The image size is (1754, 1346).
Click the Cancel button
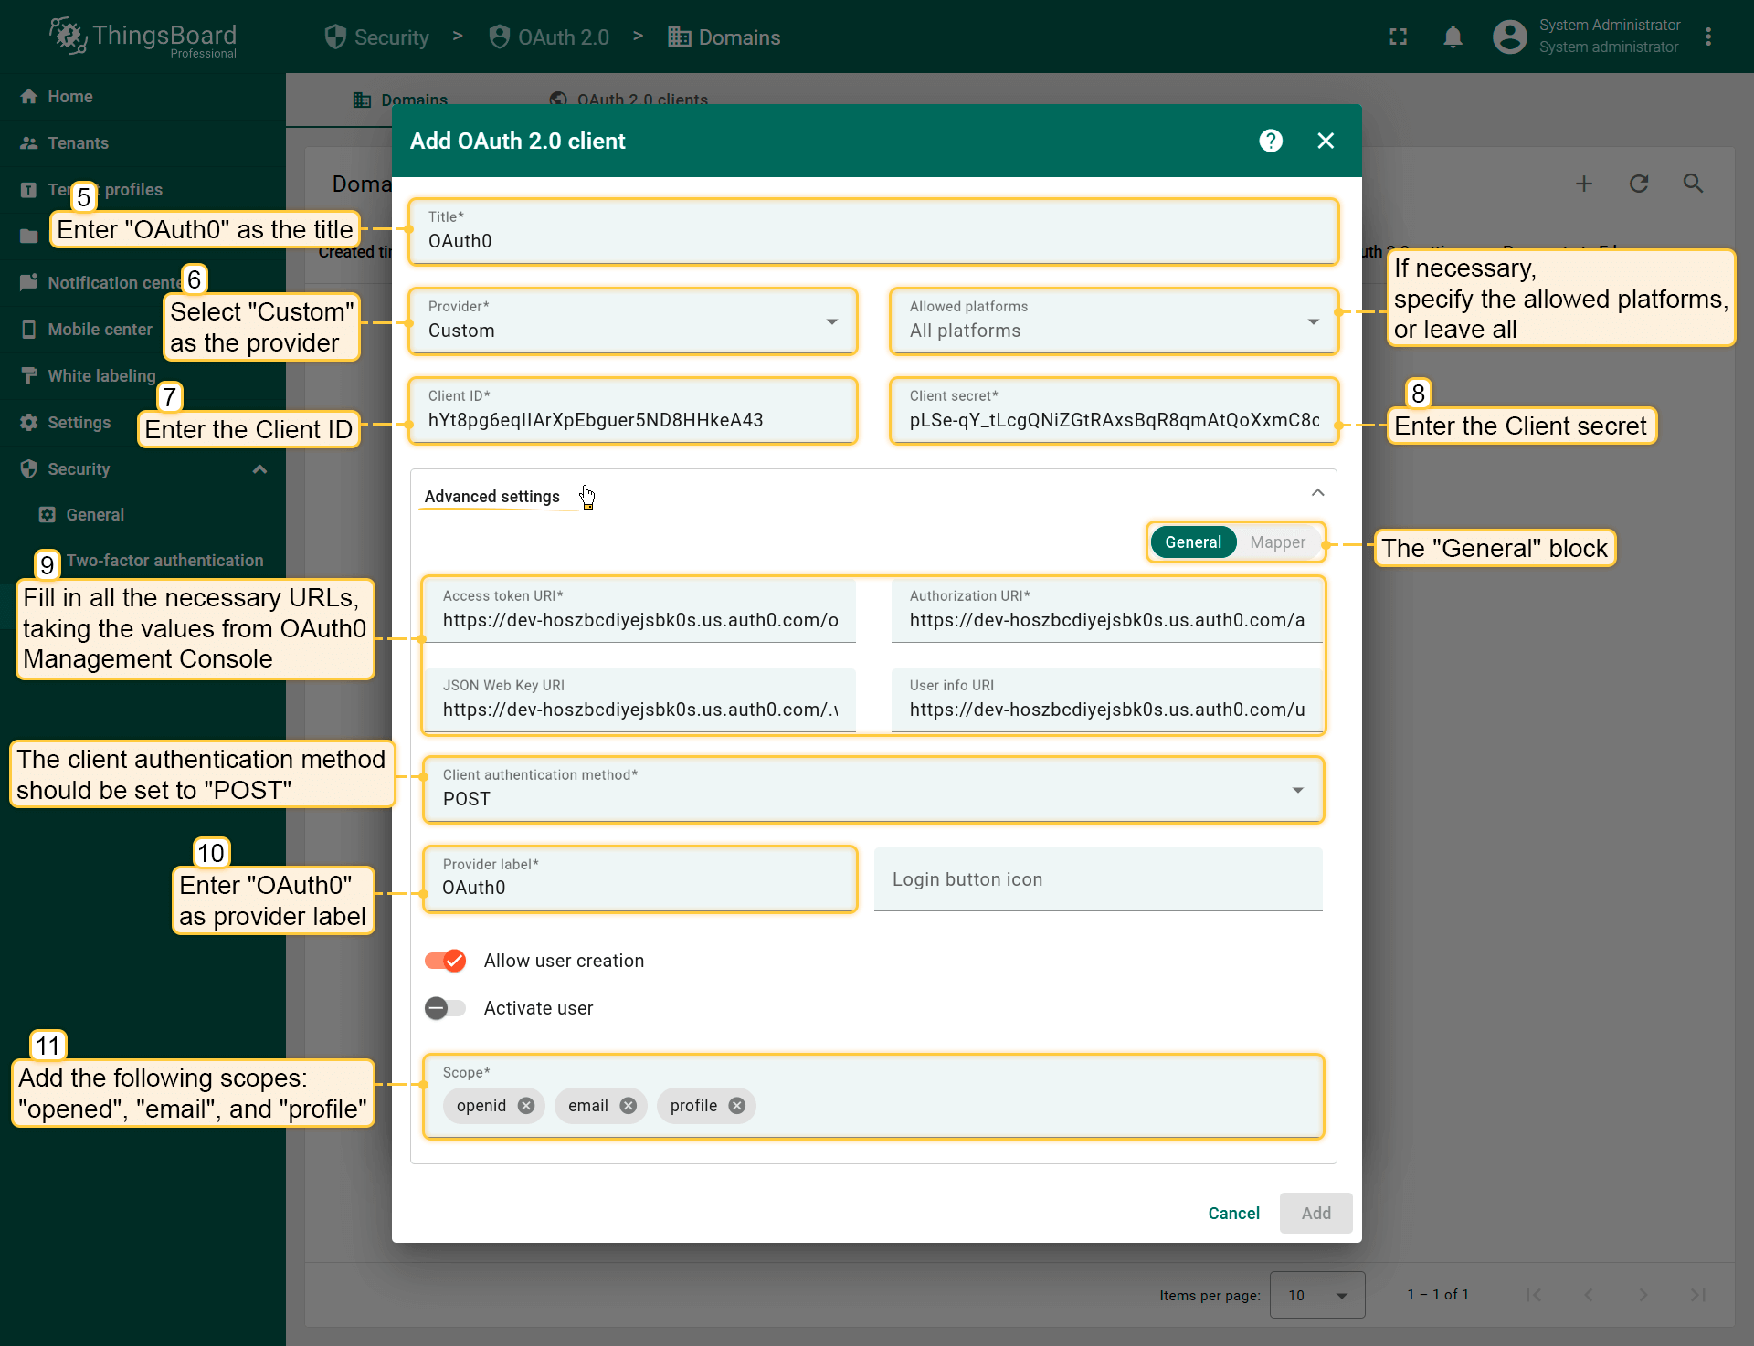tap(1233, 1213)
